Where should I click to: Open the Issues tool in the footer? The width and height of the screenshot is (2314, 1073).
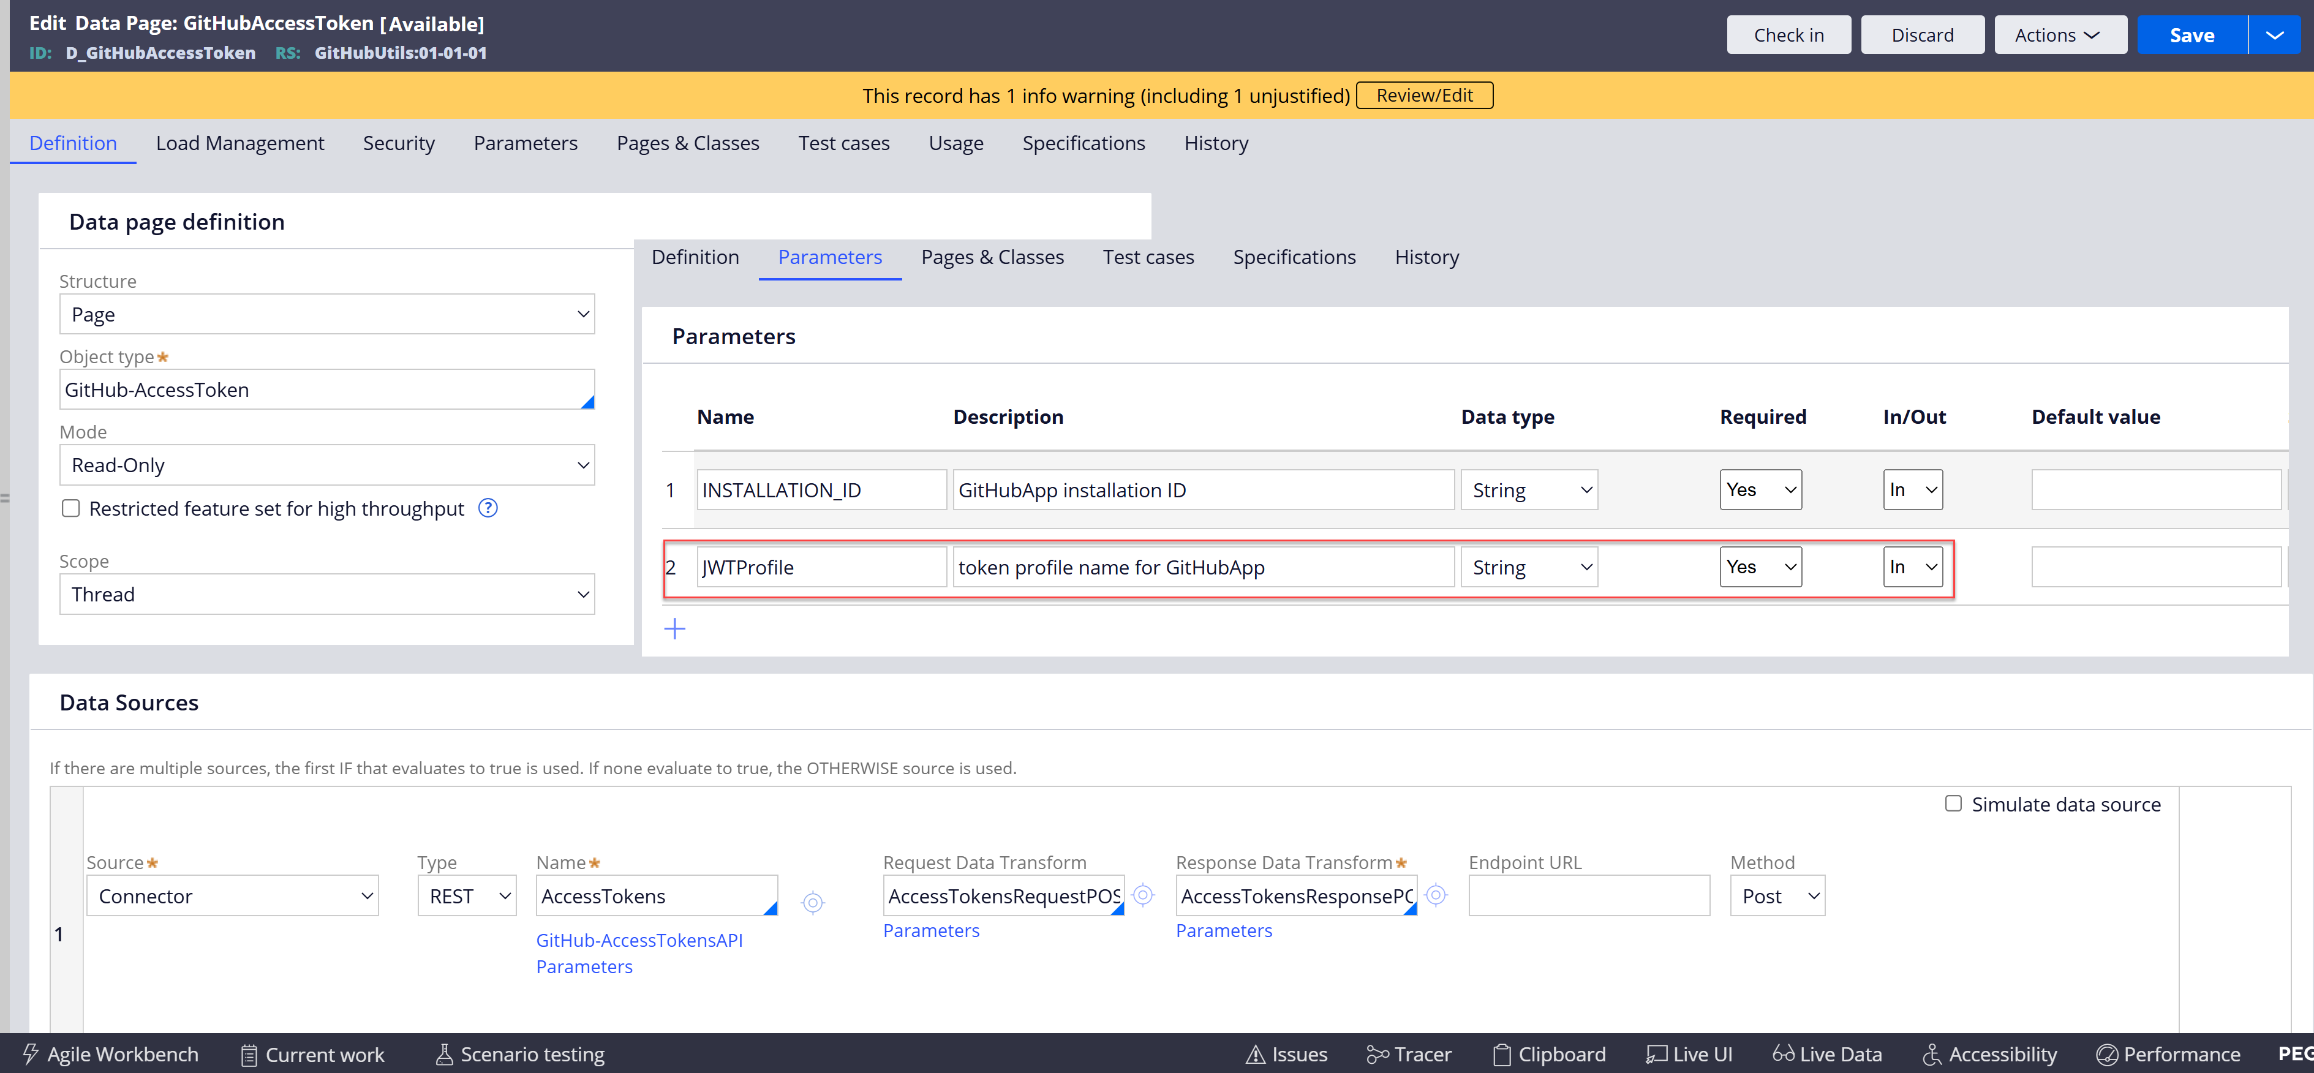pyautogui.click(x=1286, y=1054)
